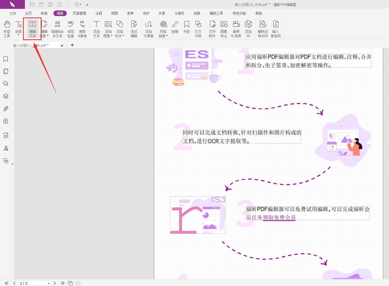Switch to the 保护 (Protect) ribbon tab

(x=146, y=13)
